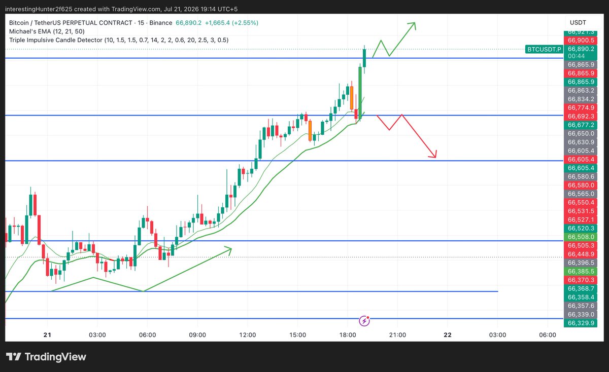This screenshot has width=609, height=372.
Task: Click the red 66,531.5 price label
Action: click(581, 211)
